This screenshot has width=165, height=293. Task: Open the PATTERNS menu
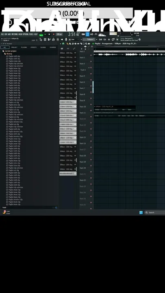click(x=15, y=34)
